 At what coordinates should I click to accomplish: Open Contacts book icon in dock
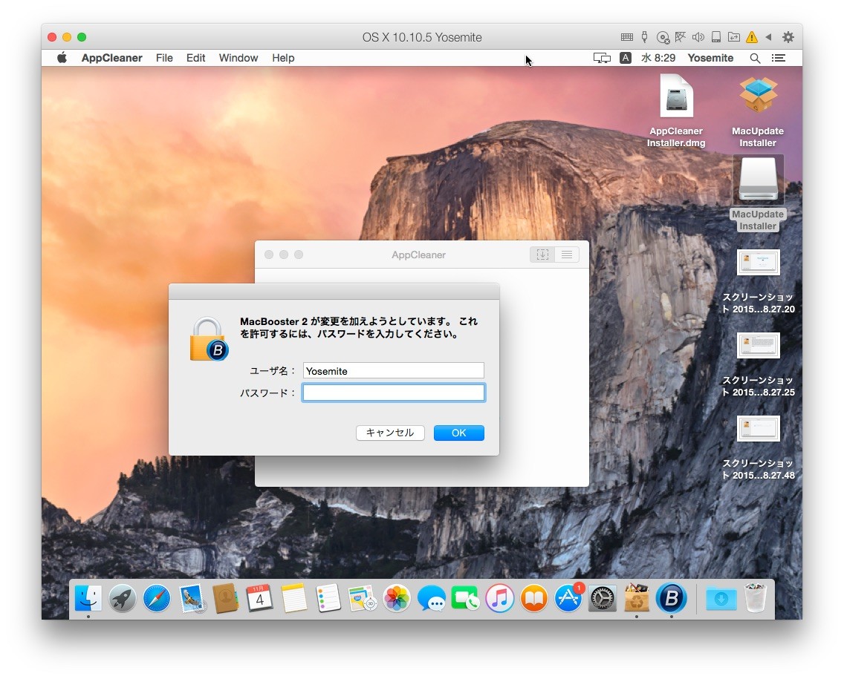(226, 598)
